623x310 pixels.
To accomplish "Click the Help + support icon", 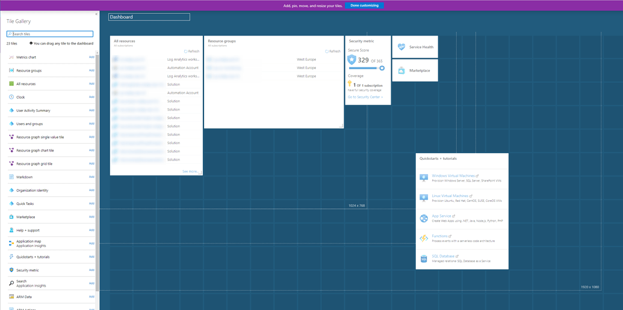I will pyautogui.click(x=11, y=230).
